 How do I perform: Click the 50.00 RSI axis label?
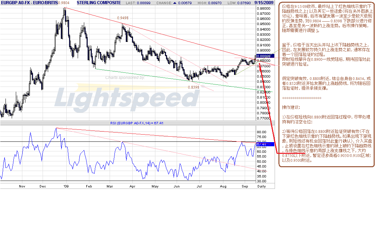(261, 162)
